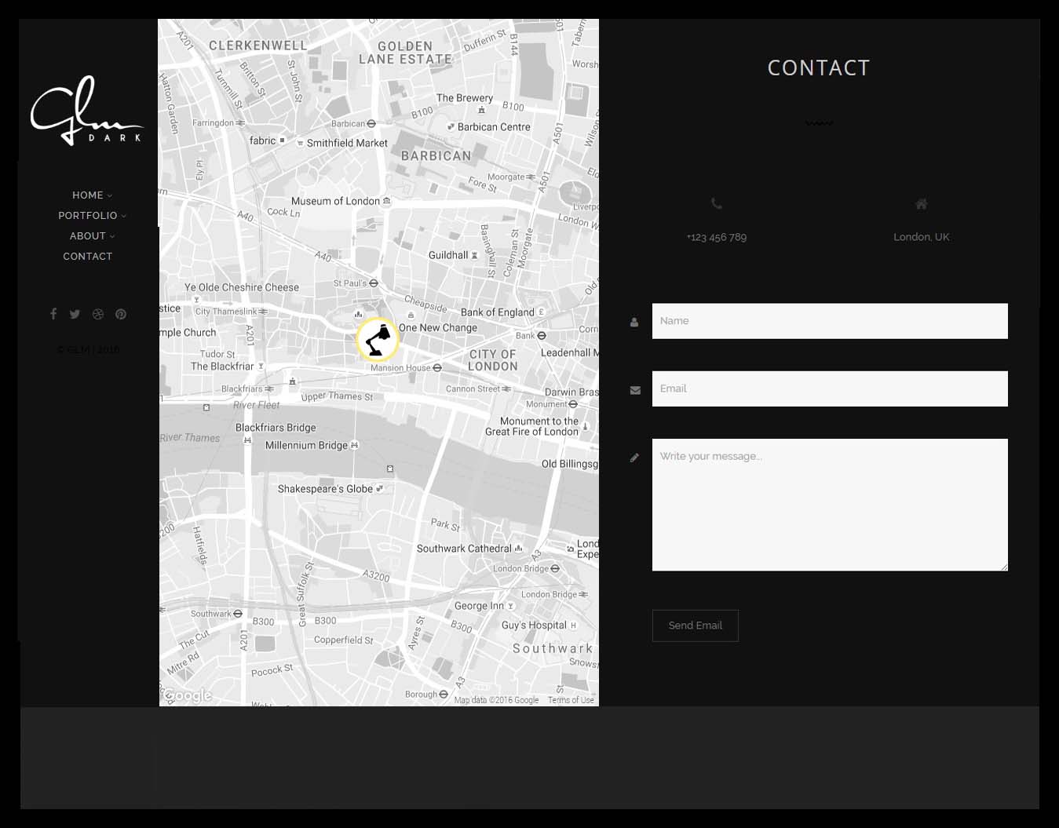The image size is (1059, 828).
Task: Click the St Paul's tube station icon
Action: 374,283
